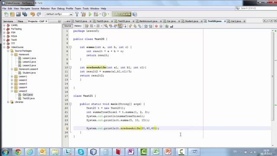Screen dimensions: 277x156
Task: Click the Undo arrow icon
Action: [33, 14]
